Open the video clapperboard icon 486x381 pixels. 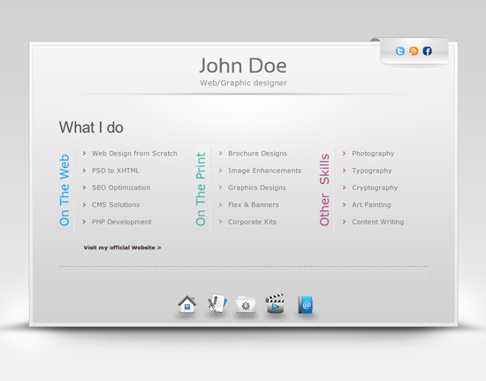(275, 303)
